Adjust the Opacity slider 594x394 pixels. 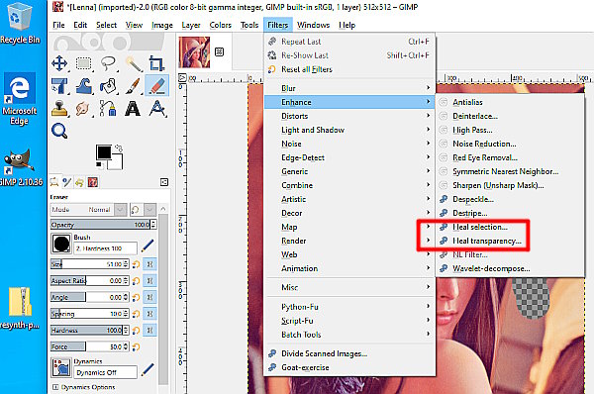[101, 225]
